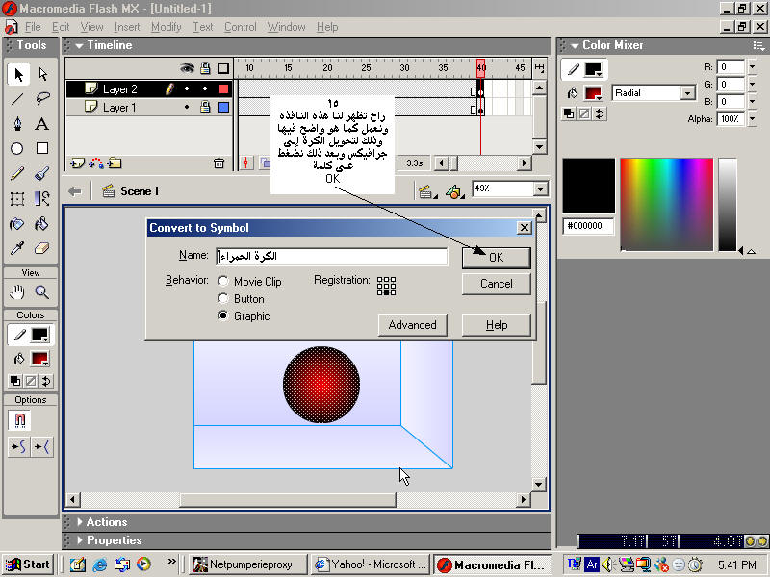770x577 pixels.
Task: Select the Brush tool
Action: pos(42,174)
